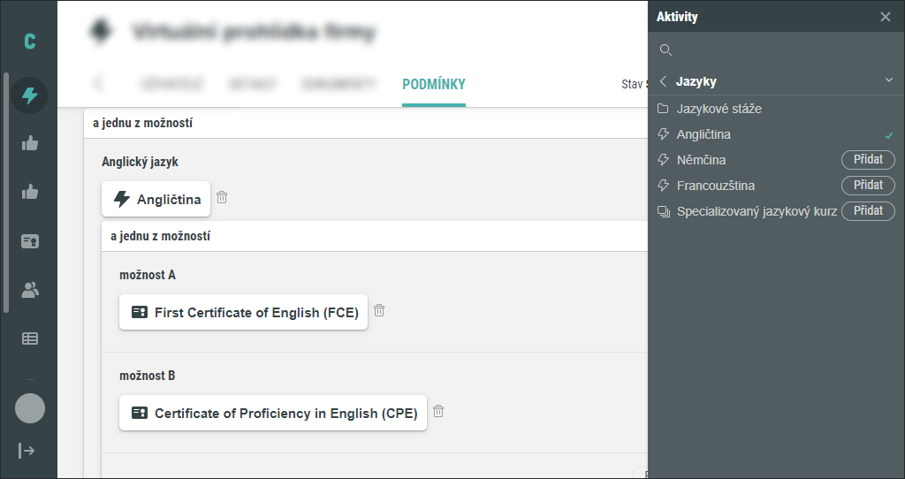The image size is (905, 479).
Task: Click the možnost A label
Action: 148,275
